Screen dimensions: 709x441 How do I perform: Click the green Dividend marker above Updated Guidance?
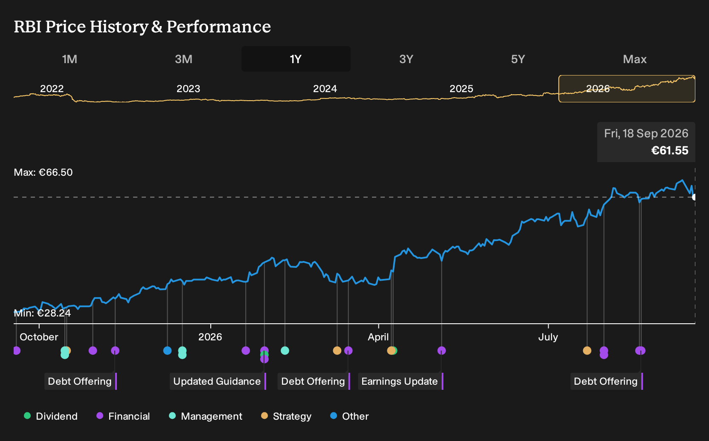(264, 354)
